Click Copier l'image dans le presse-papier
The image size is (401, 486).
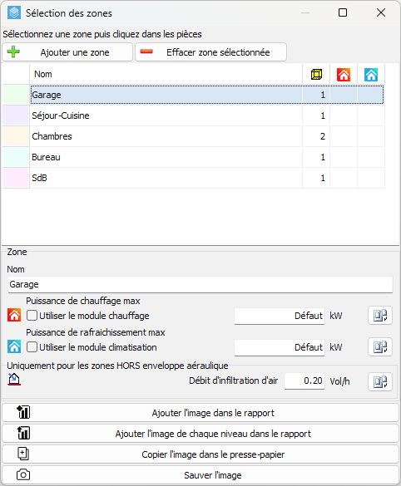point(200,454)
